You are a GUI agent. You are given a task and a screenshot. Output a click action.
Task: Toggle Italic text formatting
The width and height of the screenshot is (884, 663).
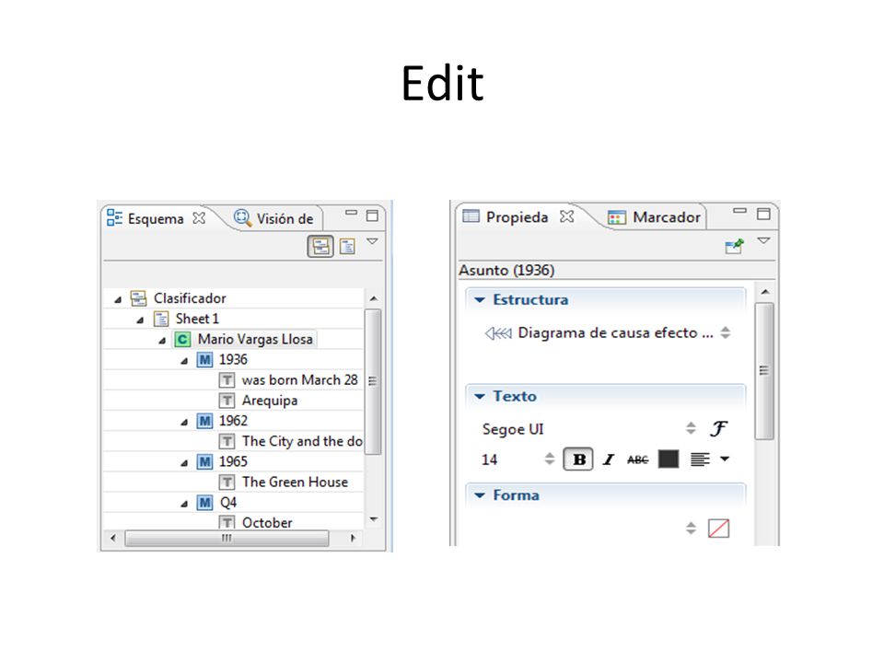click(x=609, y=459)
